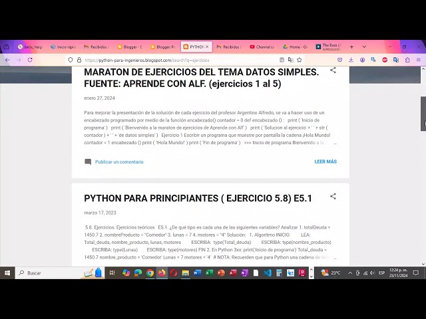Viewport: 426px width, 319px height.
Task: Translate this page via address bar icon
Action: tap(290, 60)
